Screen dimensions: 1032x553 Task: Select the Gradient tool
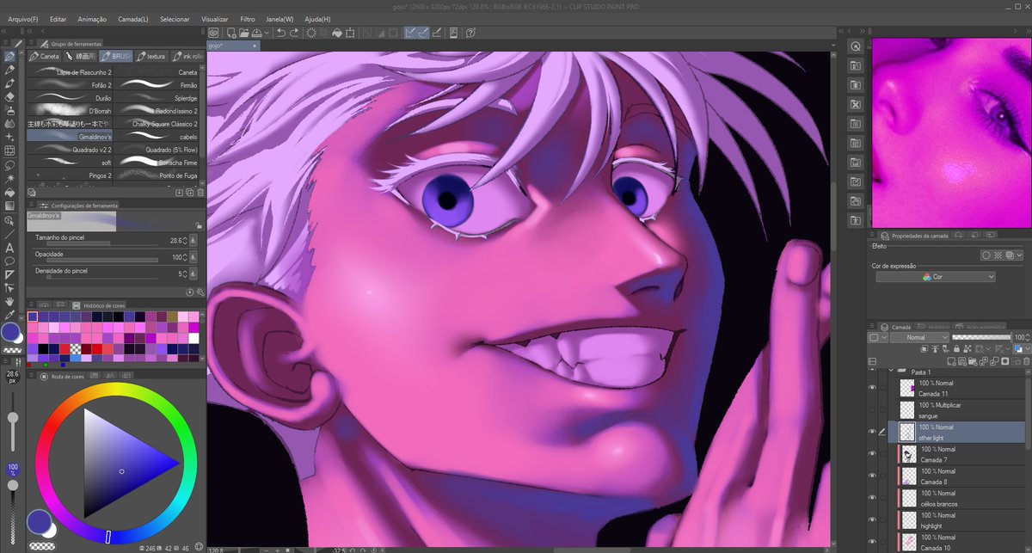10,206
